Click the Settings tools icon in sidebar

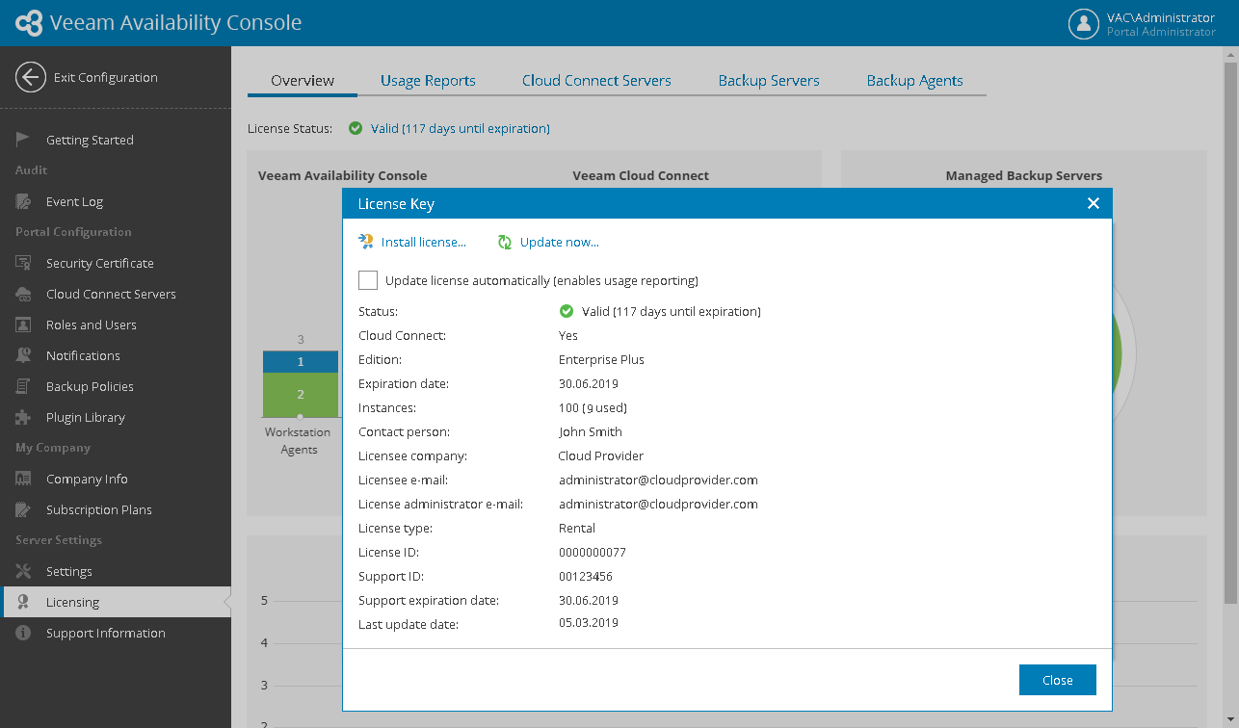(24, 571)
